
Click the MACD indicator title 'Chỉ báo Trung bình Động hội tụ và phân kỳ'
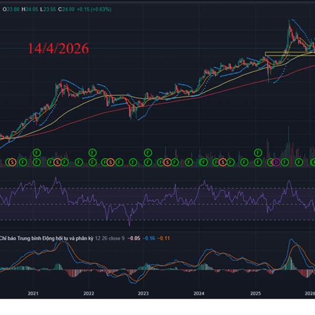pyautogui.click(x=47, y=238)
